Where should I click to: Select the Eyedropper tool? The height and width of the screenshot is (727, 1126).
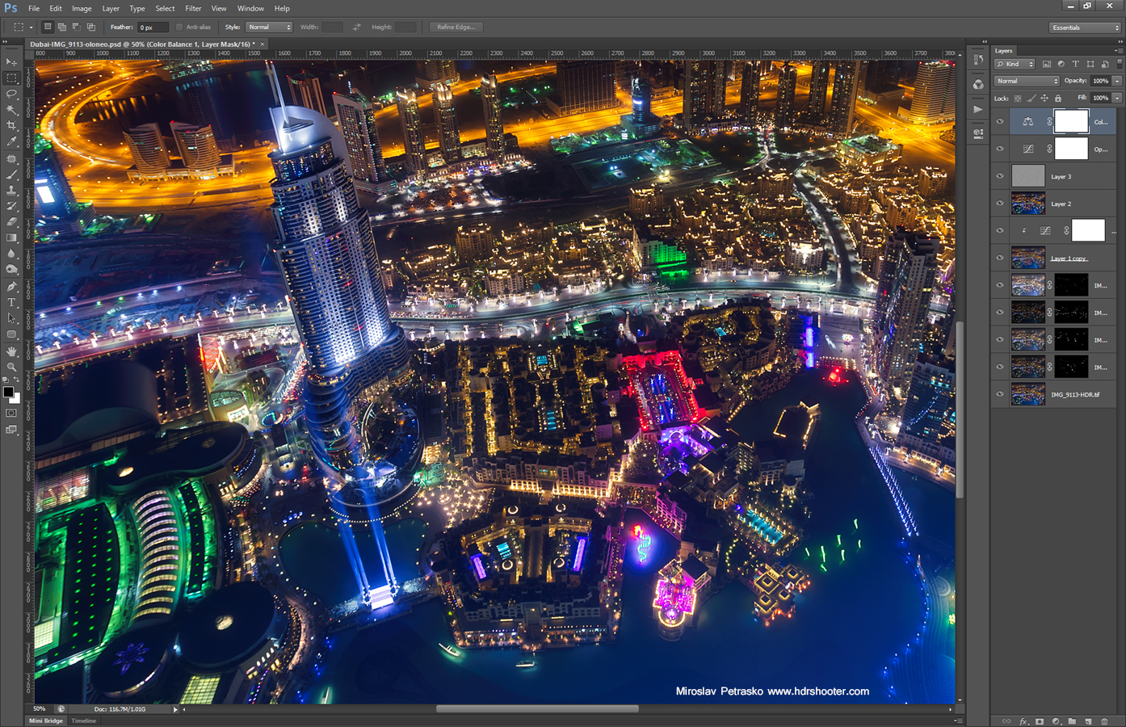(x=11, y=141)
